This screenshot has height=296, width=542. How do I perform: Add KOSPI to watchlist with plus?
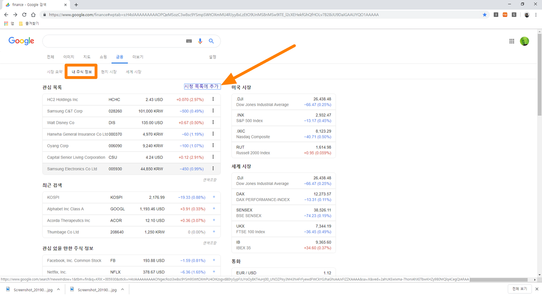214,197
